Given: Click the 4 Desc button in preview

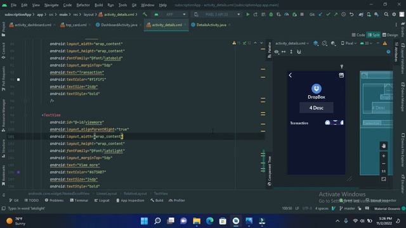Looking at the screenshot, I should pyautogui.click(x=316, y=108).
